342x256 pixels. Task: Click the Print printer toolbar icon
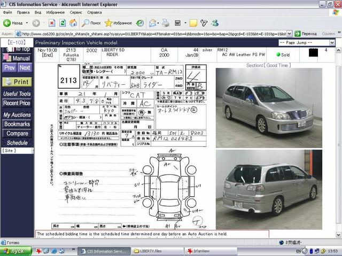click(166, 23)
